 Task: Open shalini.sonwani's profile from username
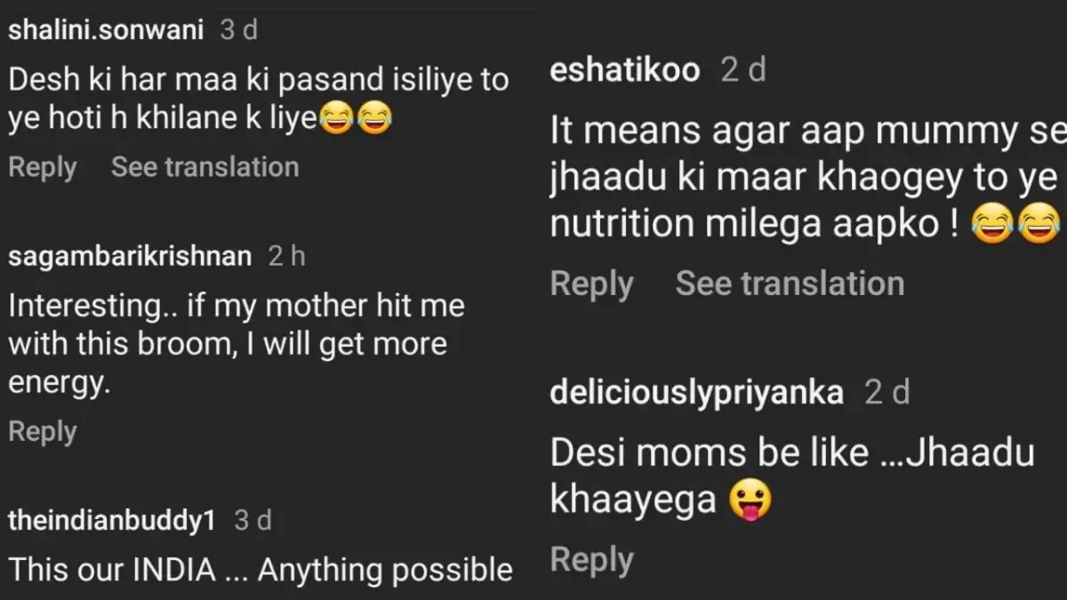(105, 31)
